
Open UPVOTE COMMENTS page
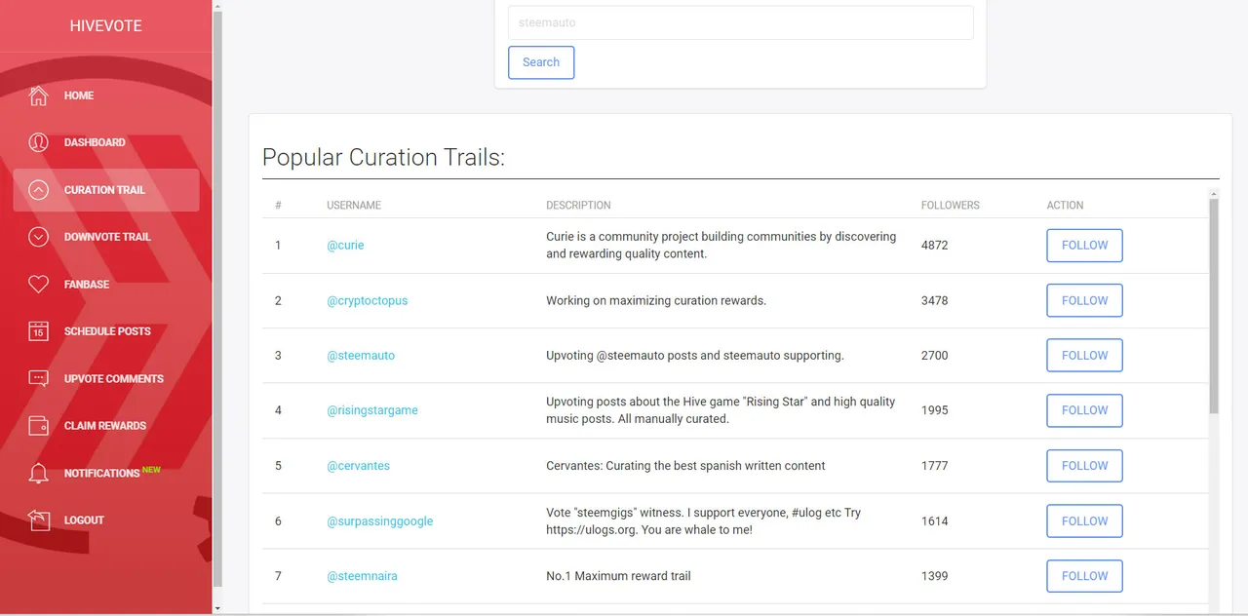click(114, 379)
